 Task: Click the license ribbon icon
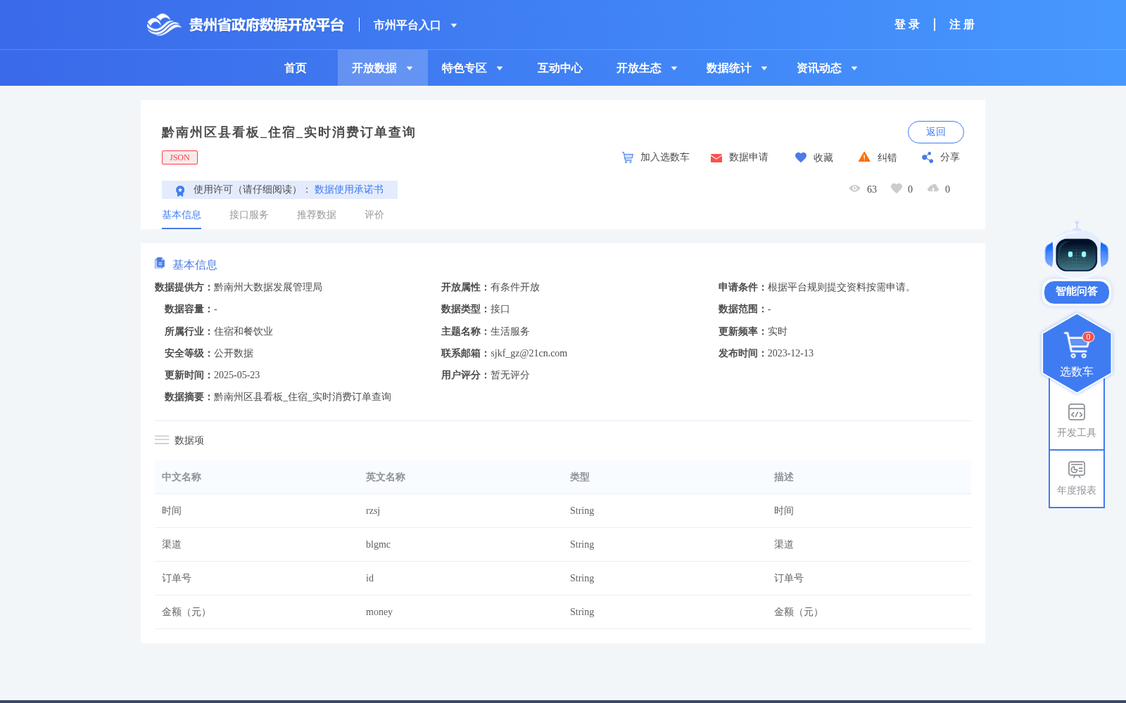[180, 191]
